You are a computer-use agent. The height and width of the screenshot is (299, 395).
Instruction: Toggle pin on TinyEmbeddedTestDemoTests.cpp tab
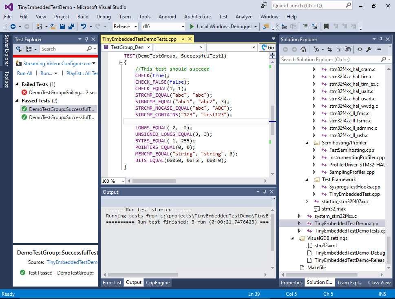tap(182, 39)
